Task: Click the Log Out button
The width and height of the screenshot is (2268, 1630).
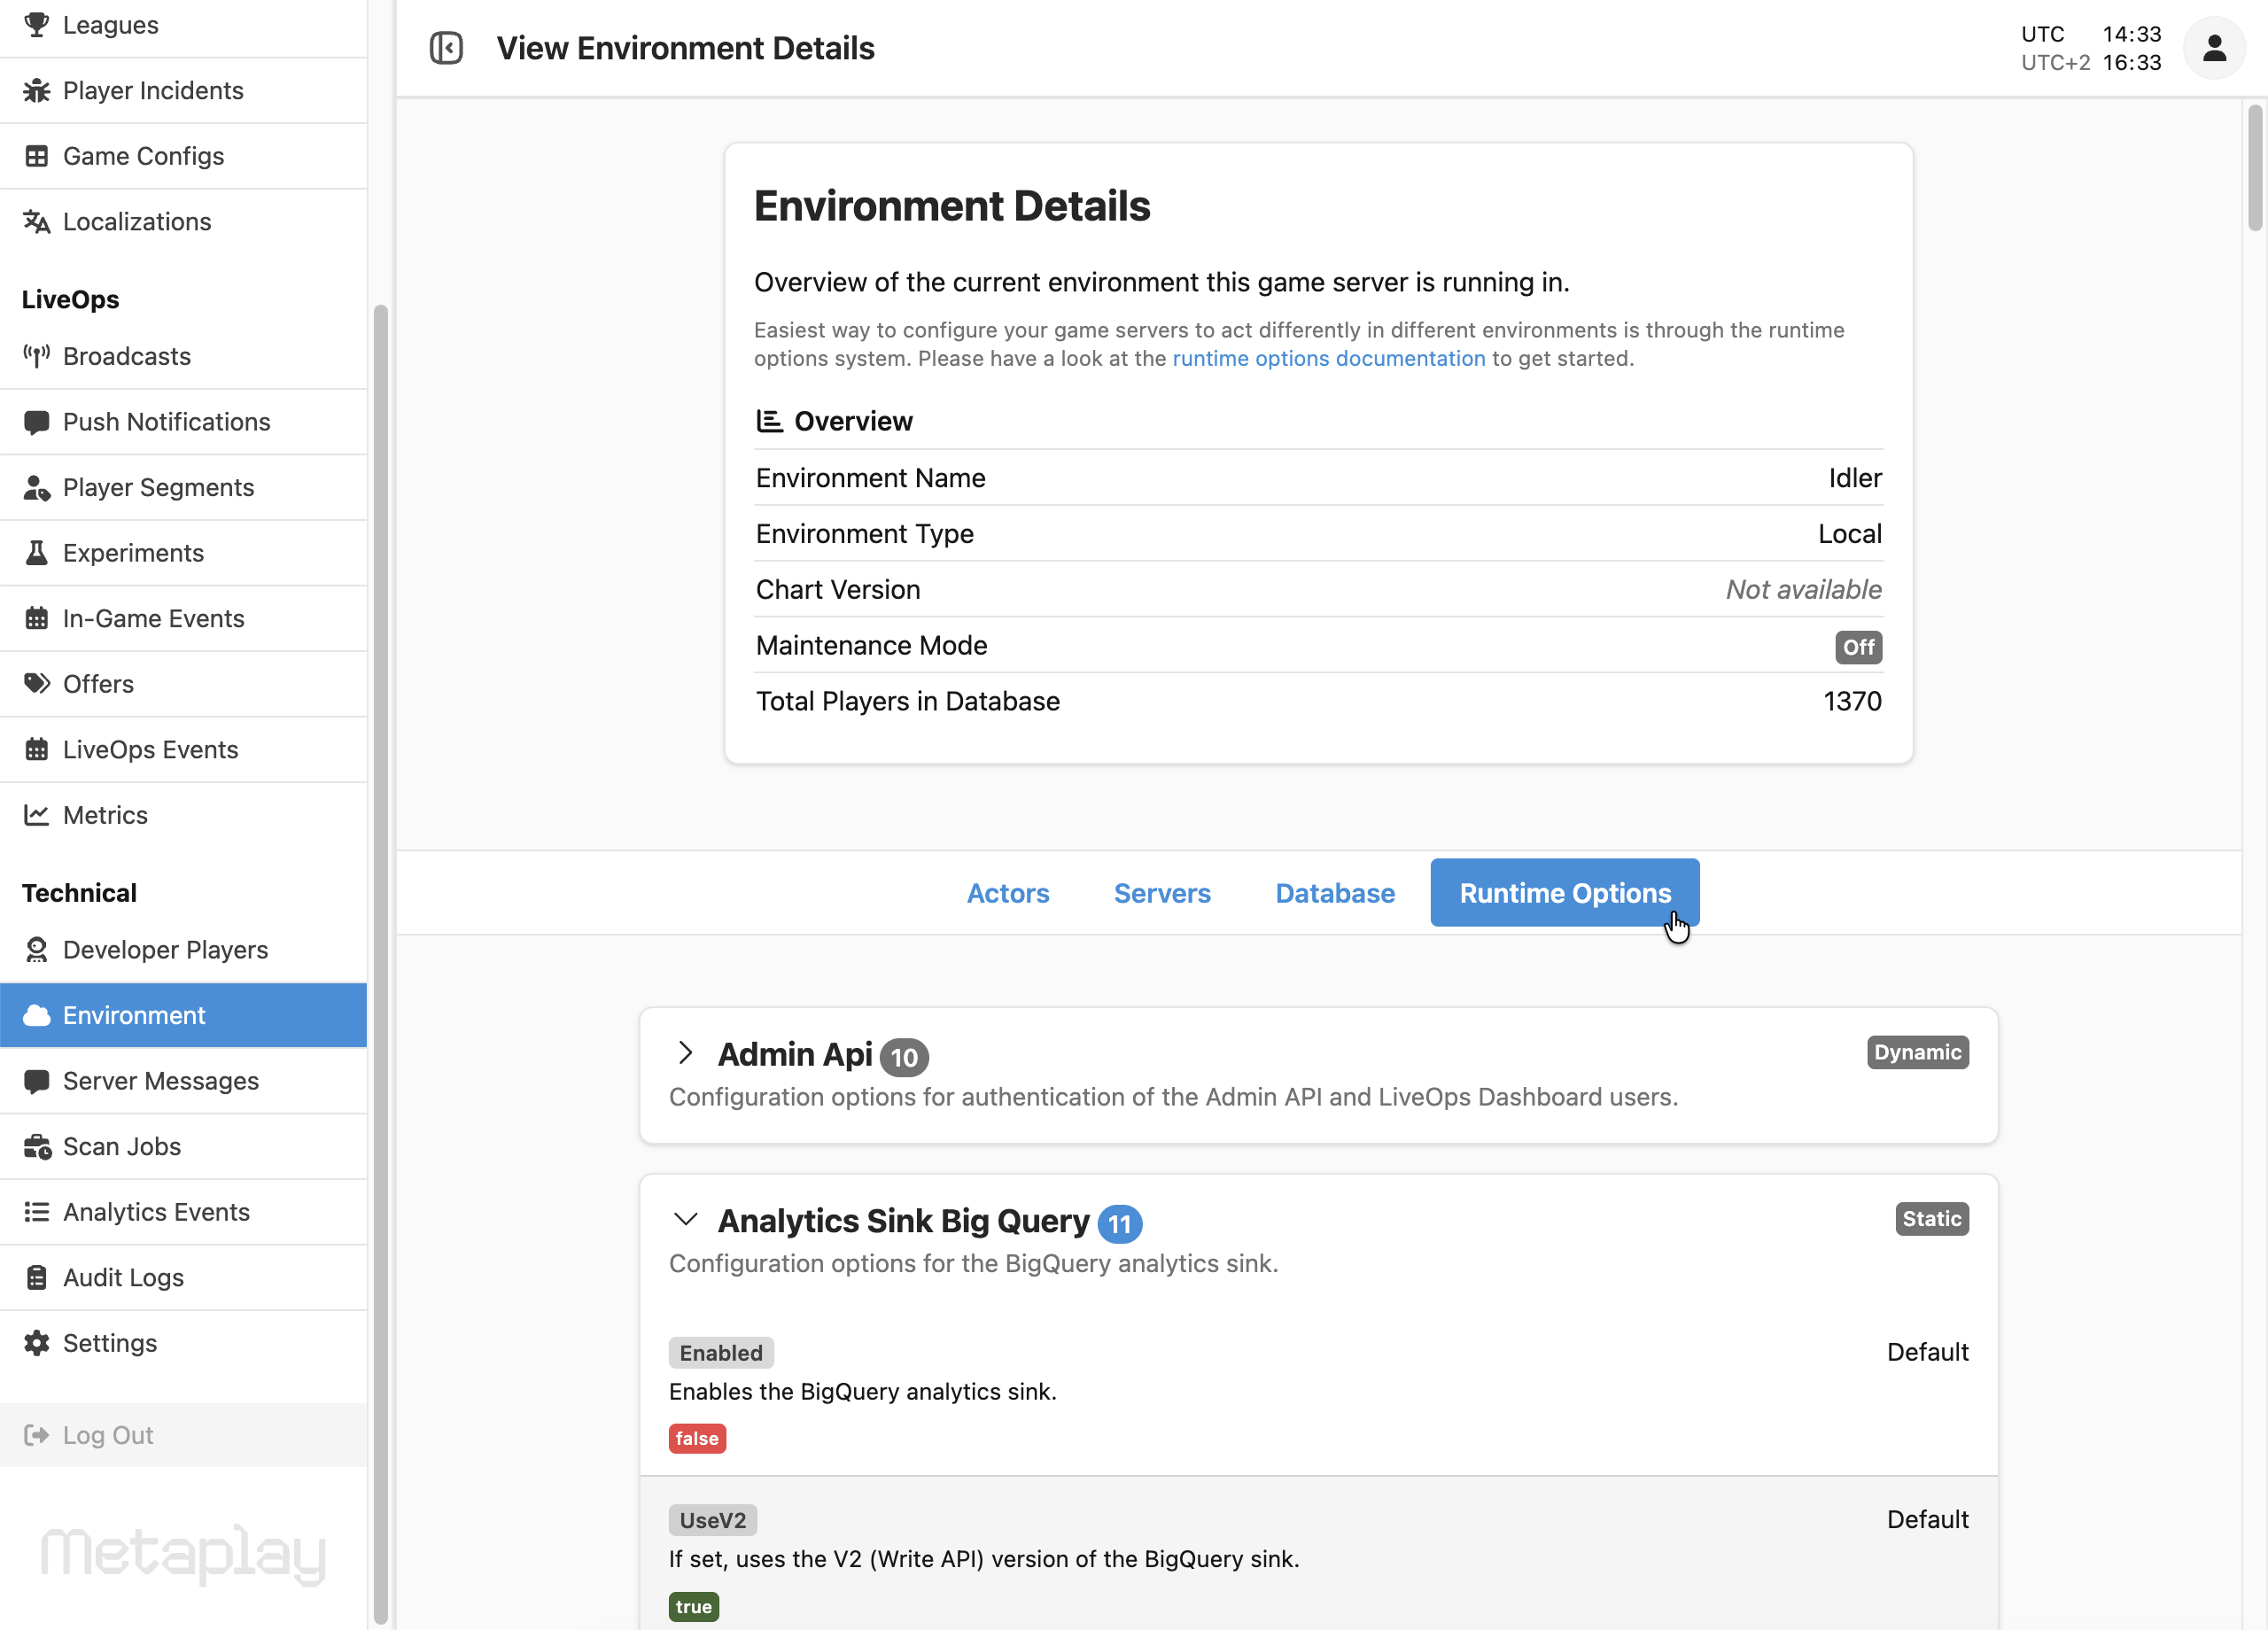Action: [108, 1434]
